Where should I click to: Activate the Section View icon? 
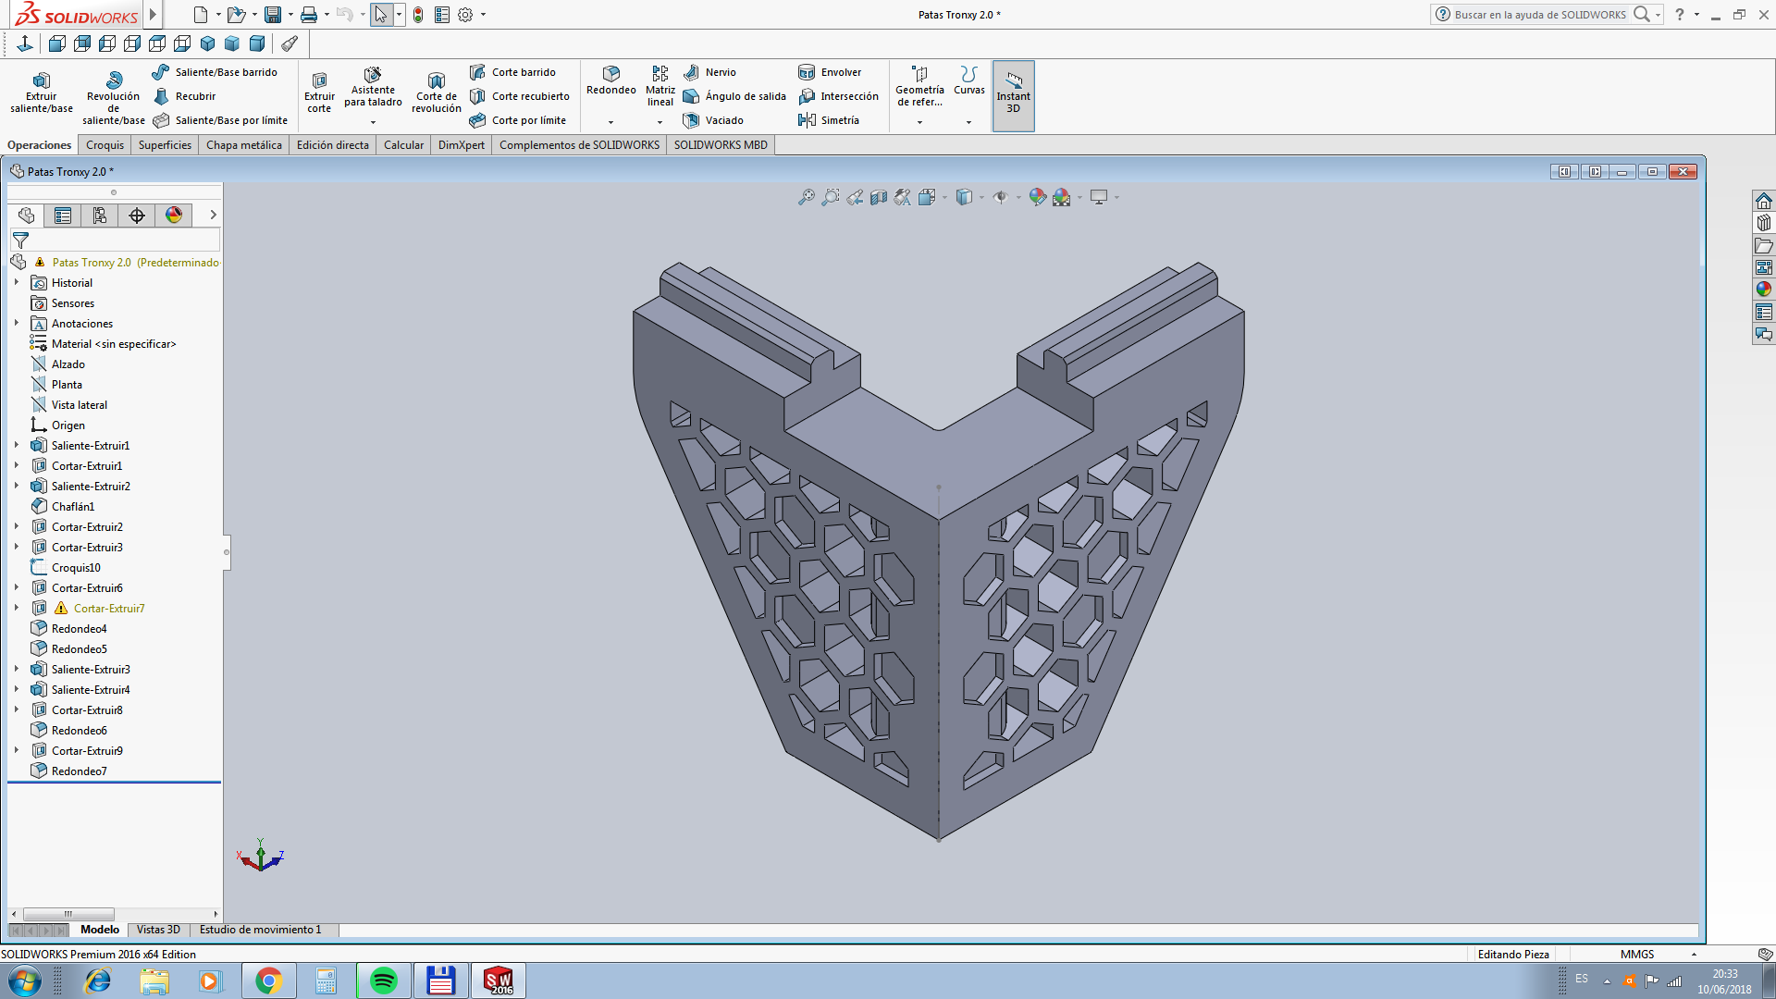(879, 197)
